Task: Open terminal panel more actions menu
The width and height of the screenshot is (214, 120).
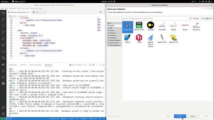Action: (97, 65)
